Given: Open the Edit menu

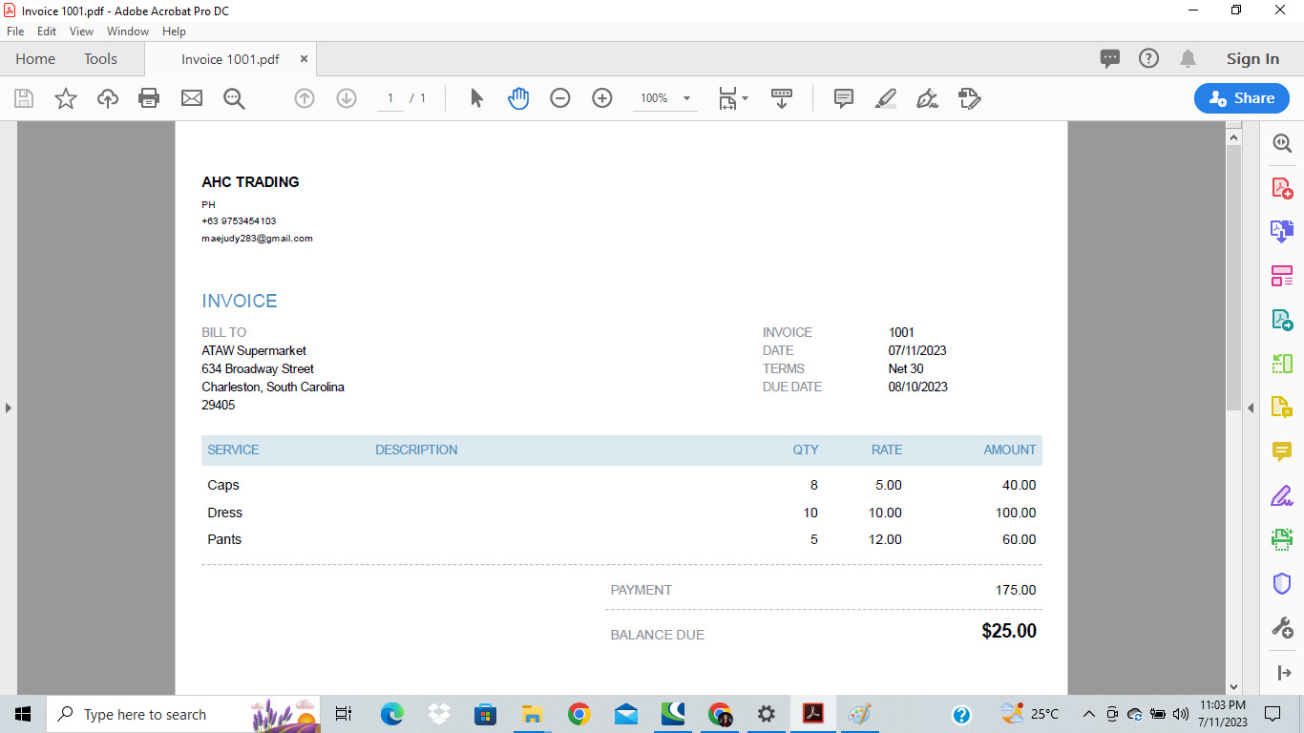Looking at the screenshot, I should (x=47, y=31).
